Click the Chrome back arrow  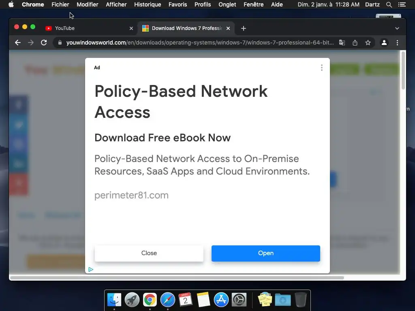[18, 43]
